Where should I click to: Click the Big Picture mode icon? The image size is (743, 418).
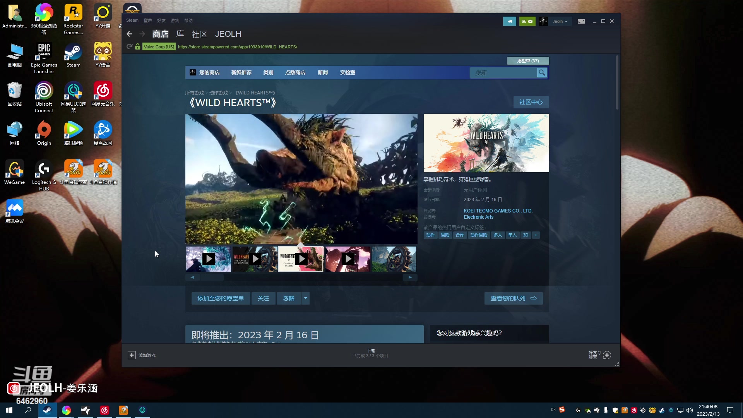[581, 21]
